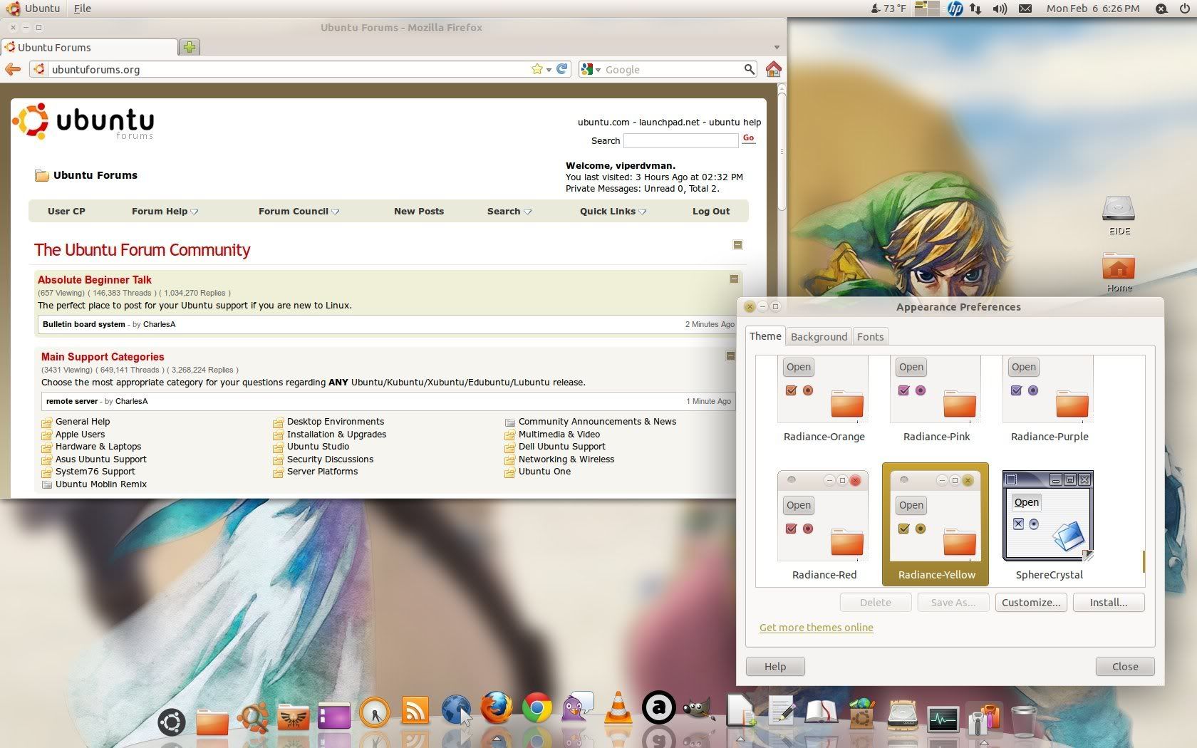Click the selected Radiance-Yellow theme

[x=936, y=524]
